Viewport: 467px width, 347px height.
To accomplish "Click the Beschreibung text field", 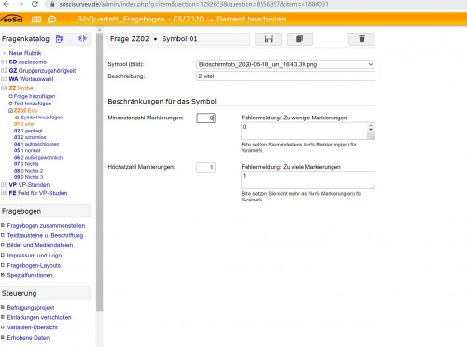I will pyautogui.click(x=286, y=76).
